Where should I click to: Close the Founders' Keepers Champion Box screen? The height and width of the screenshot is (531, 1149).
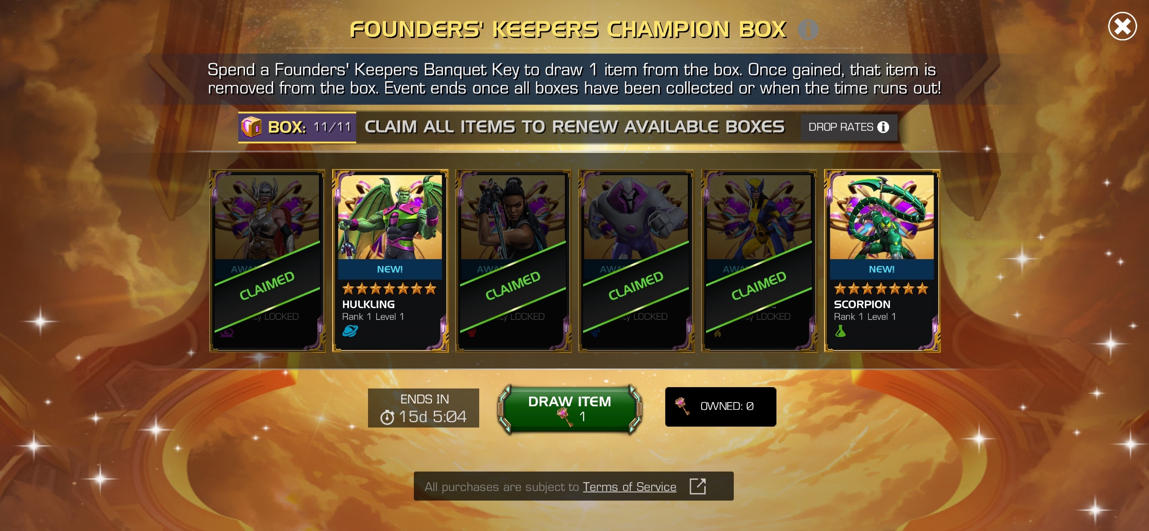(1122, 26)
